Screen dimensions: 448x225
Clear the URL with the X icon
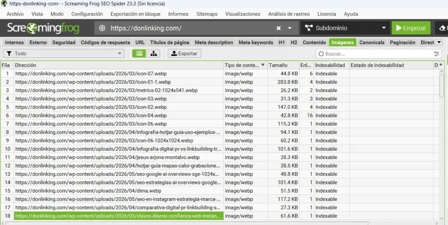(279, 28)
